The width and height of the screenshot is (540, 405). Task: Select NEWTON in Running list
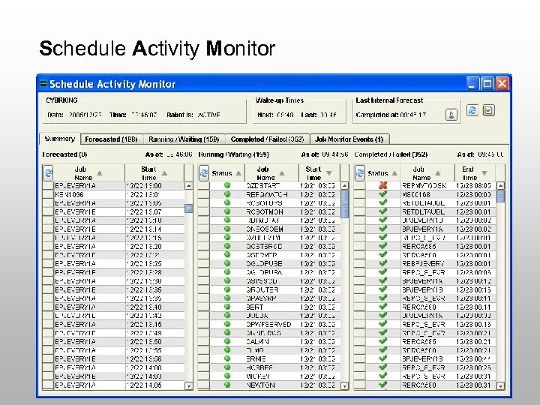pos(260,385)
